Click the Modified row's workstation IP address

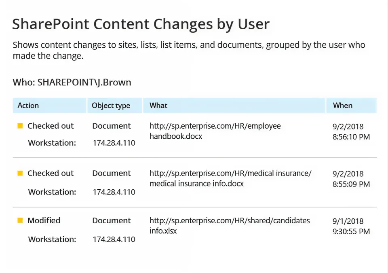tap(114, 239)
